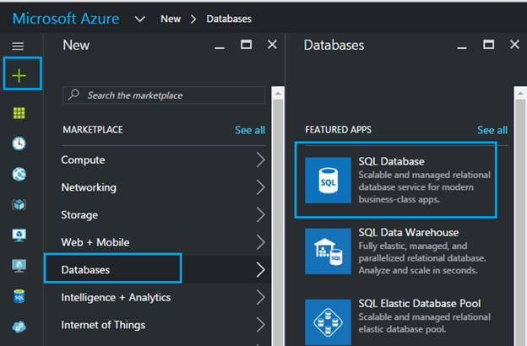
Task: Open the hamburger menu in the sidebar
Action: (18, 46)
